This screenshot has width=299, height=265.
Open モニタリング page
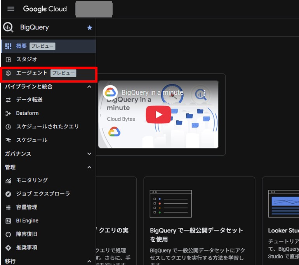click(49, 180)
